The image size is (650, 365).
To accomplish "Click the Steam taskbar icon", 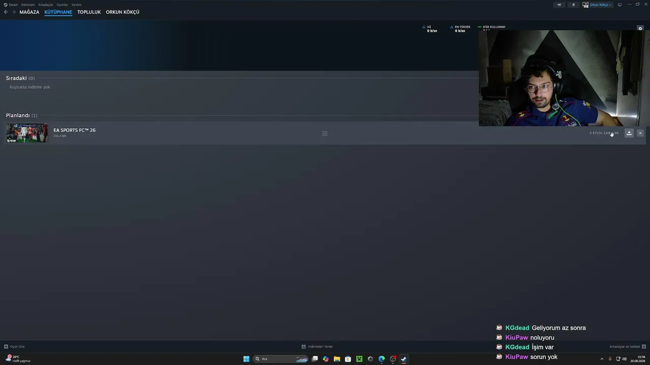I will pos(404,359).
